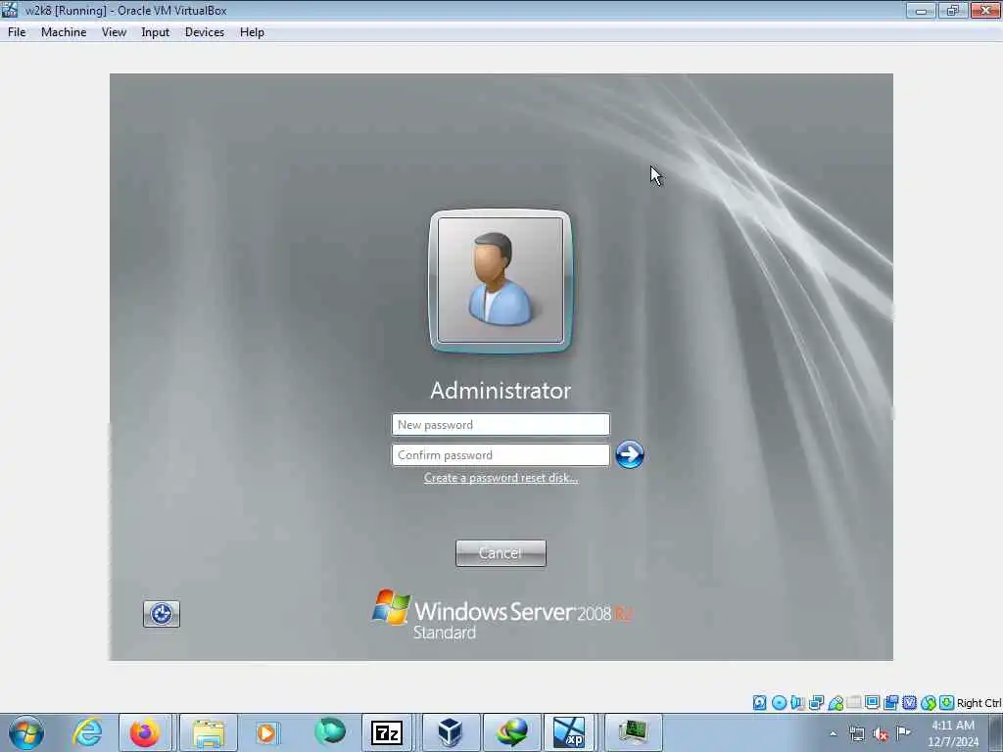This screenshot has height=752, width=1003.
Task: Launch Firefox from the taskbar
Action: [145, 732]
